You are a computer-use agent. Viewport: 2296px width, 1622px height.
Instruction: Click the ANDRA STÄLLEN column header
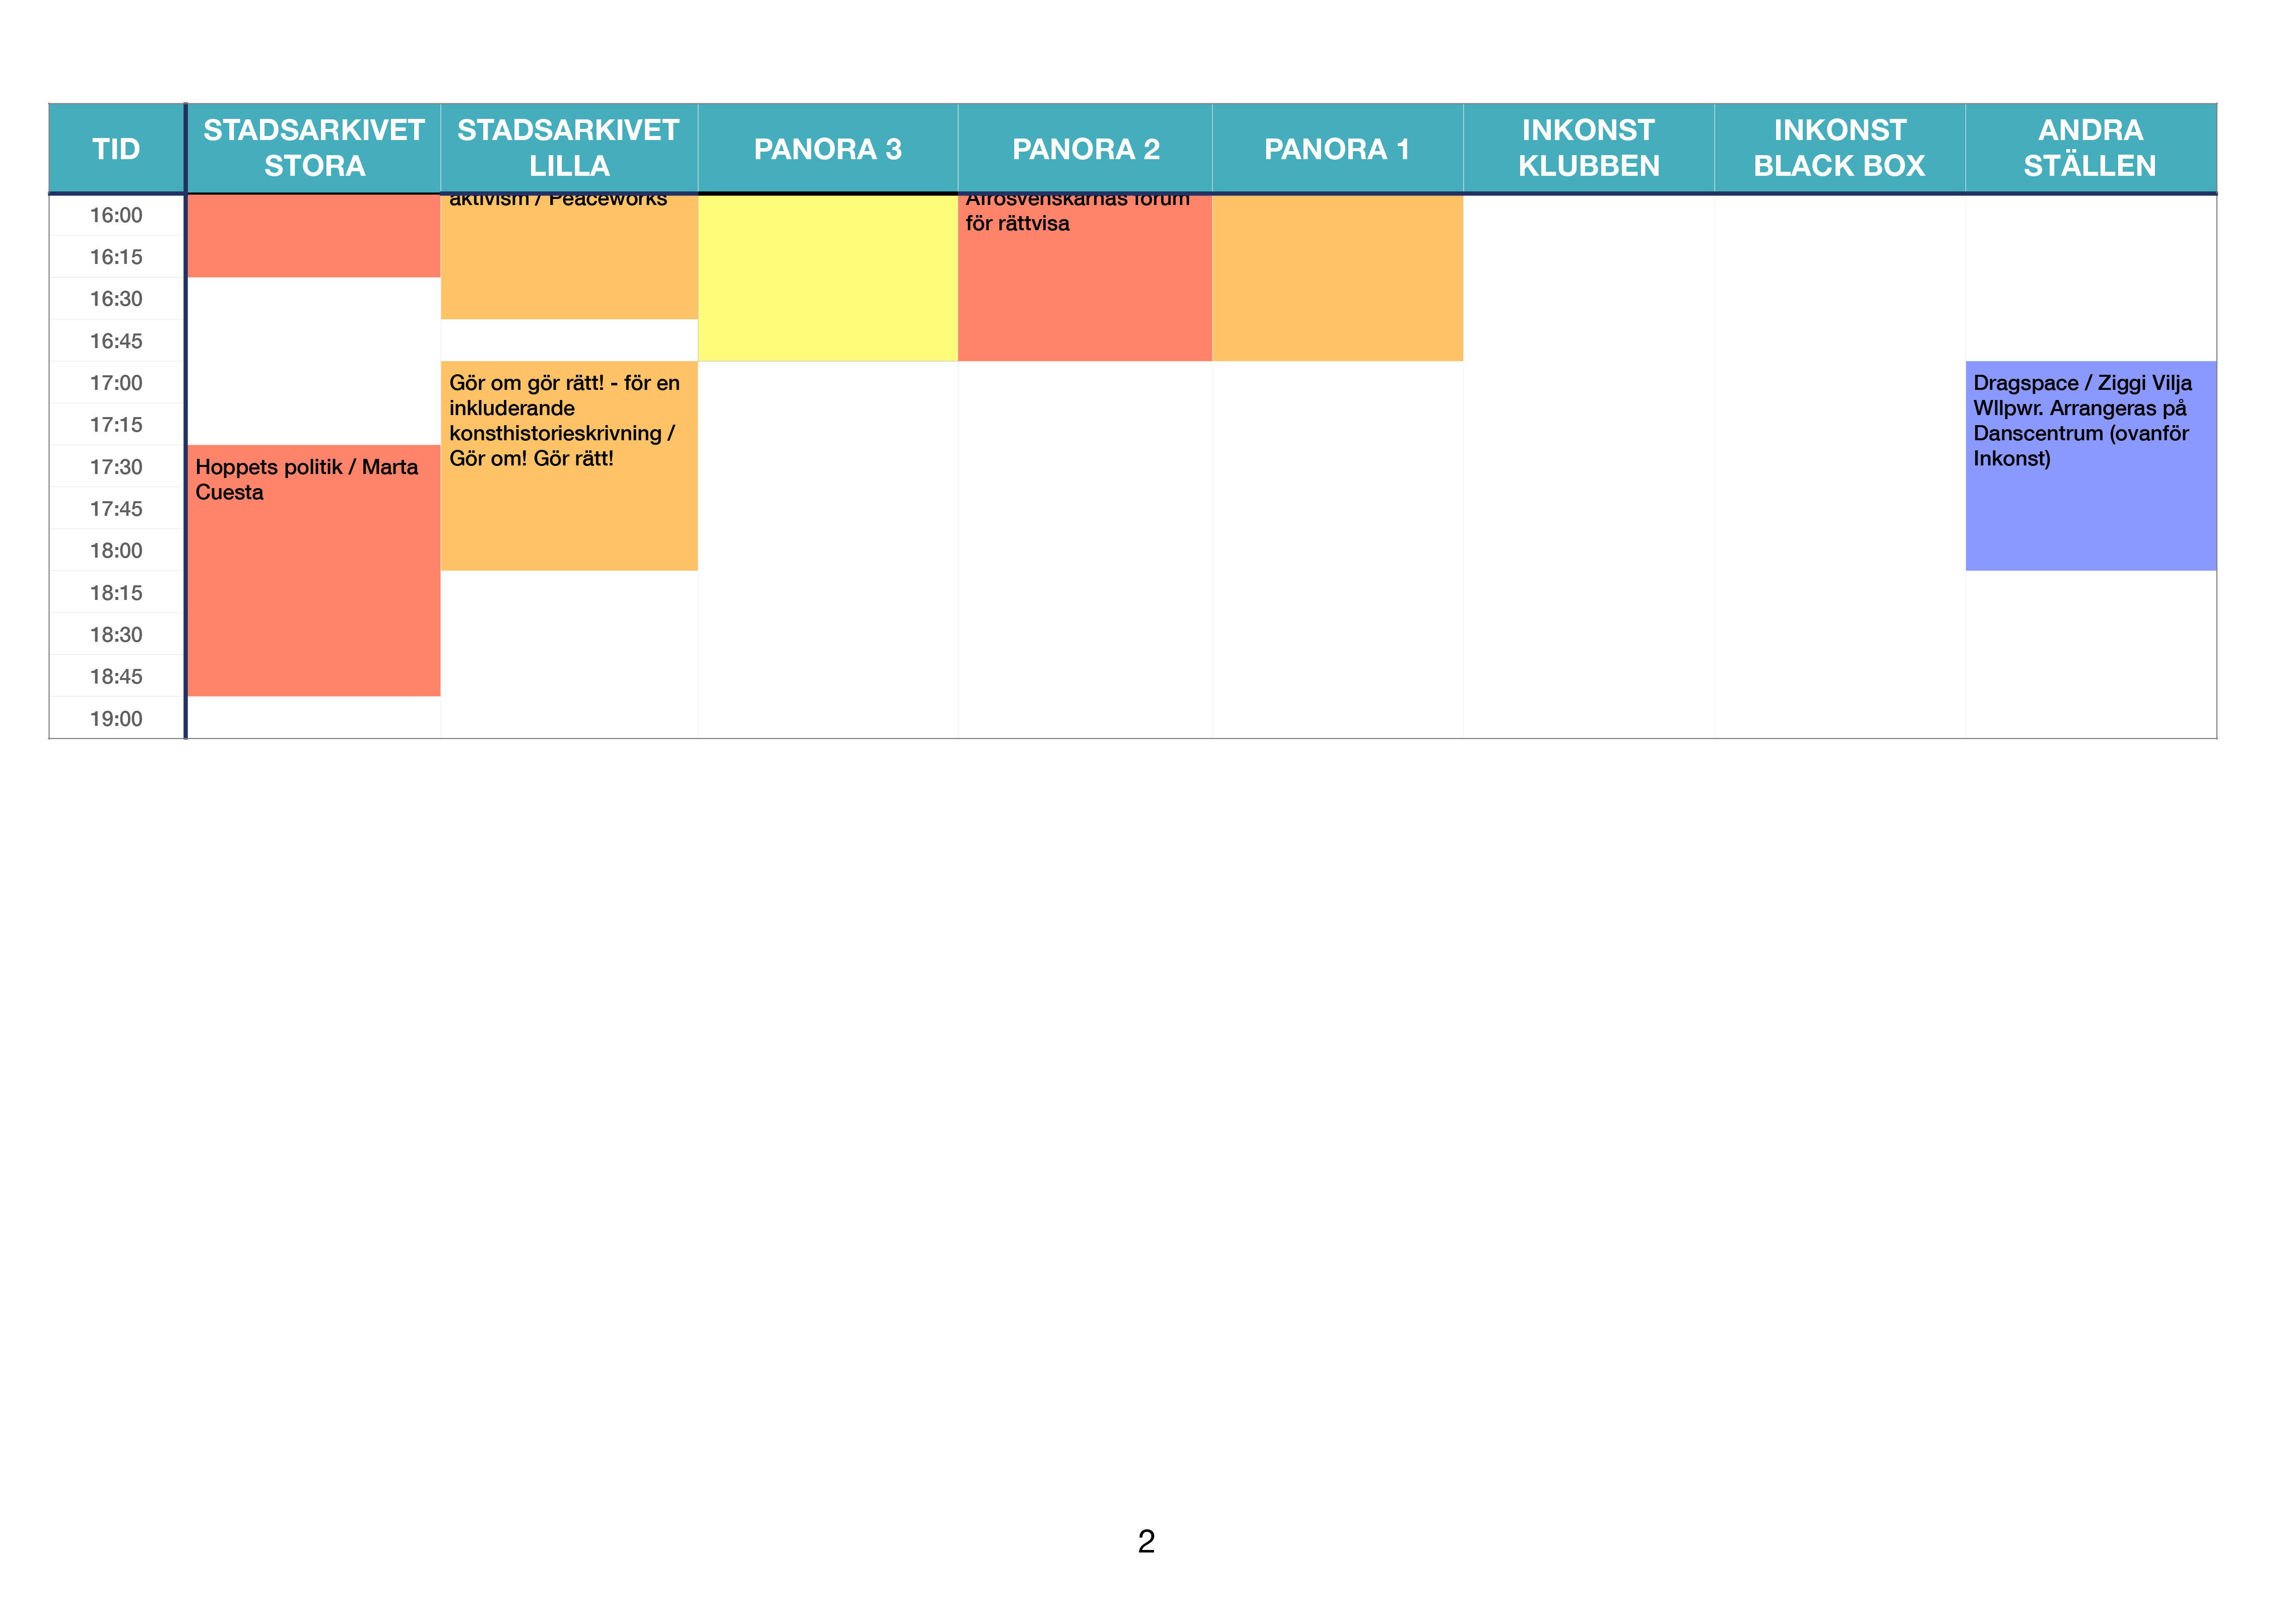(2090, 148)
